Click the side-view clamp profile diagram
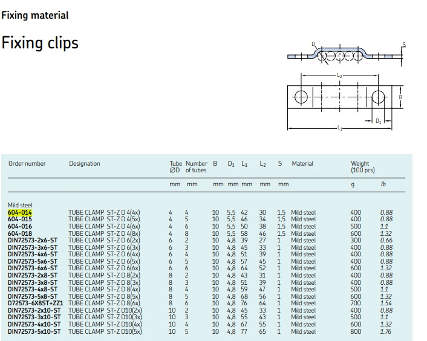This screenshot has height=341, width=427. pos(346,54)
